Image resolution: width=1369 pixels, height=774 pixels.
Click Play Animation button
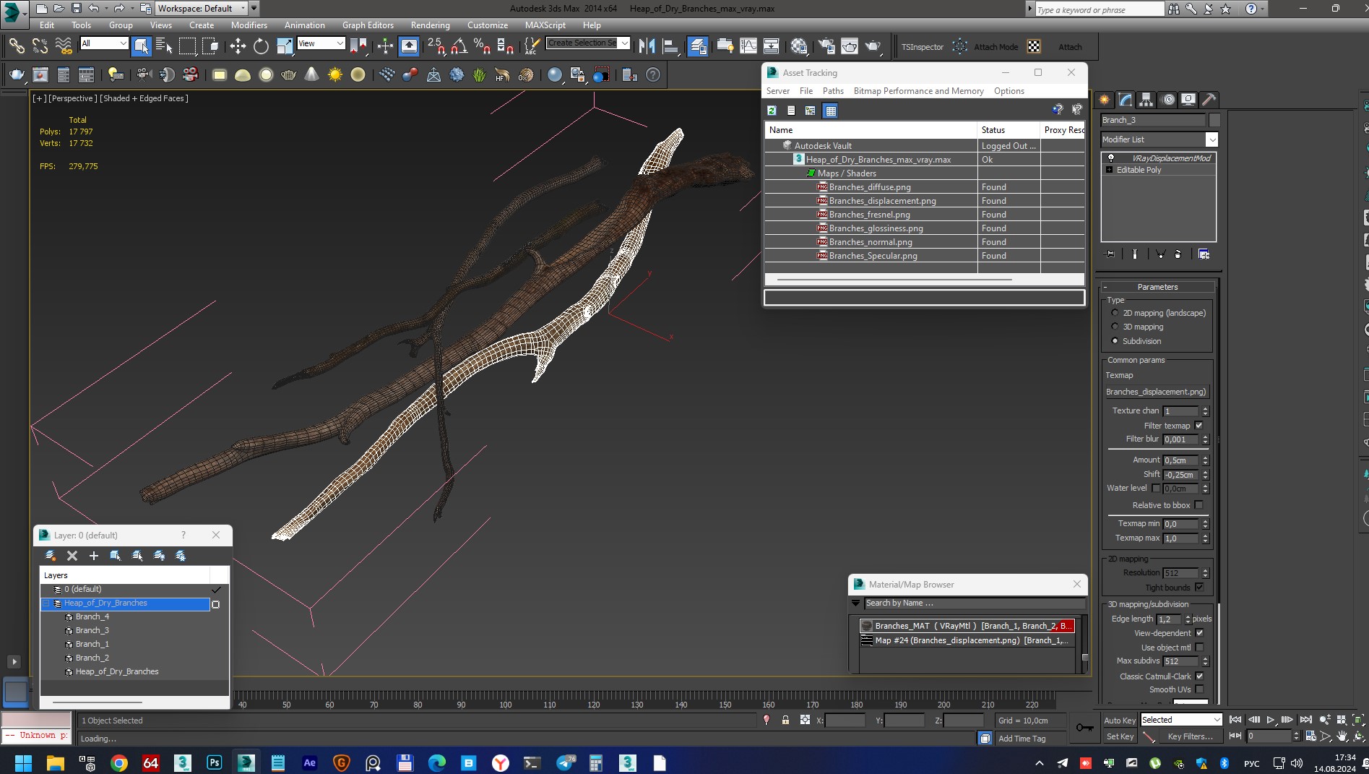coord(1270,720)
